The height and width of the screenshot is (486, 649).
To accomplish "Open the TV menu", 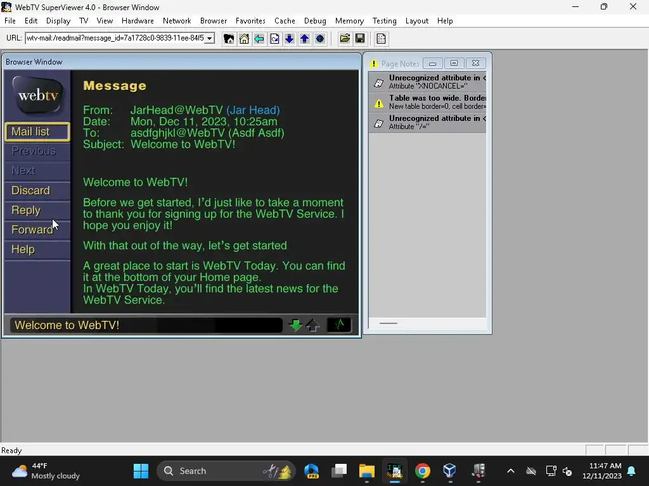I will pyautogui.click(x=84, y=21).
